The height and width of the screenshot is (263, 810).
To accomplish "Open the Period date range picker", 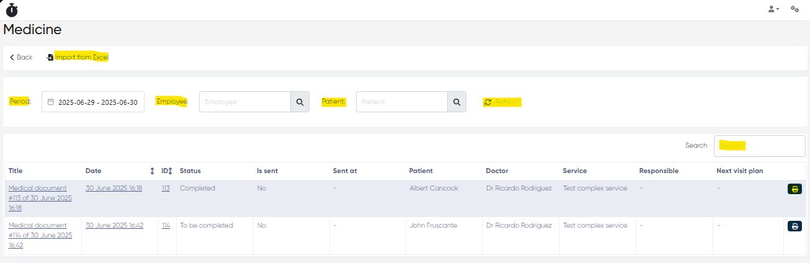I will tap(93, 102).
